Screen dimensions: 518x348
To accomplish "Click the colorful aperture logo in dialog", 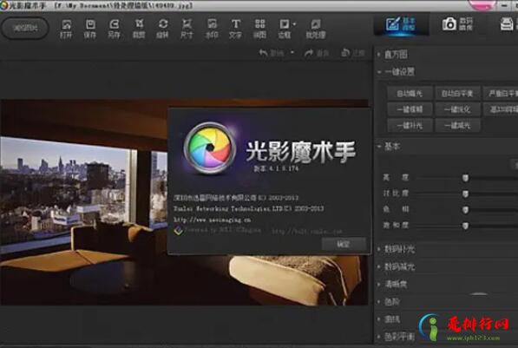I will 210,148.
